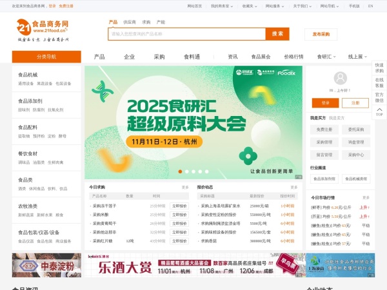Click the 21食品商务网 logo
This screenshot has height=290, width=387.
pyautogui.click(x=43, y=30)
